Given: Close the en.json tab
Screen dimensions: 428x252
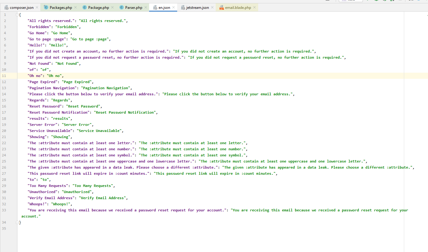Looking at the screenshot, I should (x=174, y=8).
